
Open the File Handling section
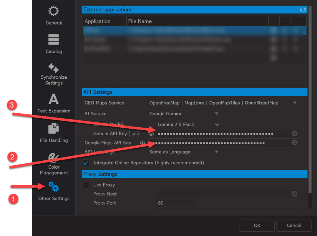54,133
